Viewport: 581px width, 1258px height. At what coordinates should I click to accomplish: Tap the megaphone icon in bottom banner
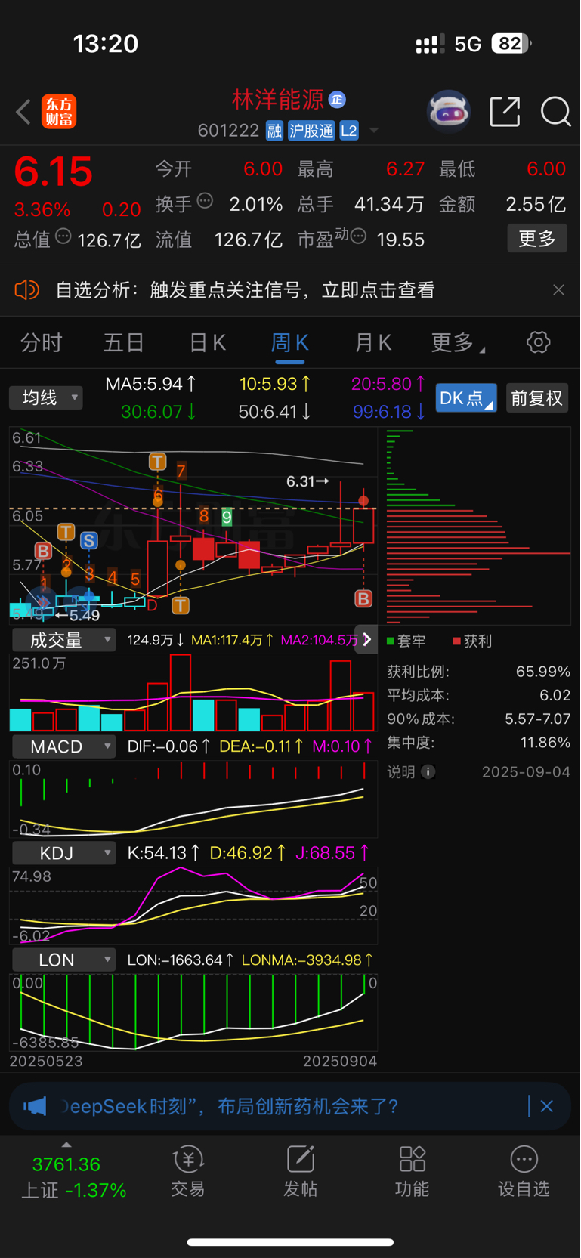[x=35, y=1106]
